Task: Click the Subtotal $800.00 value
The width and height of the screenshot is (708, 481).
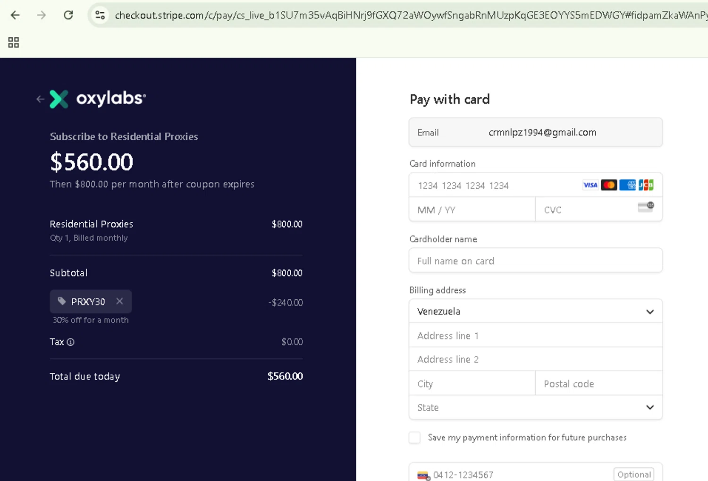Action: tap(287, 273)
